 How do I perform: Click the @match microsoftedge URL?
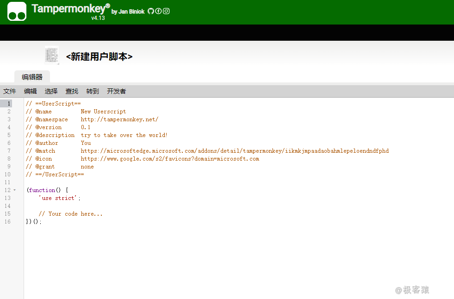[x=235, y=151]
